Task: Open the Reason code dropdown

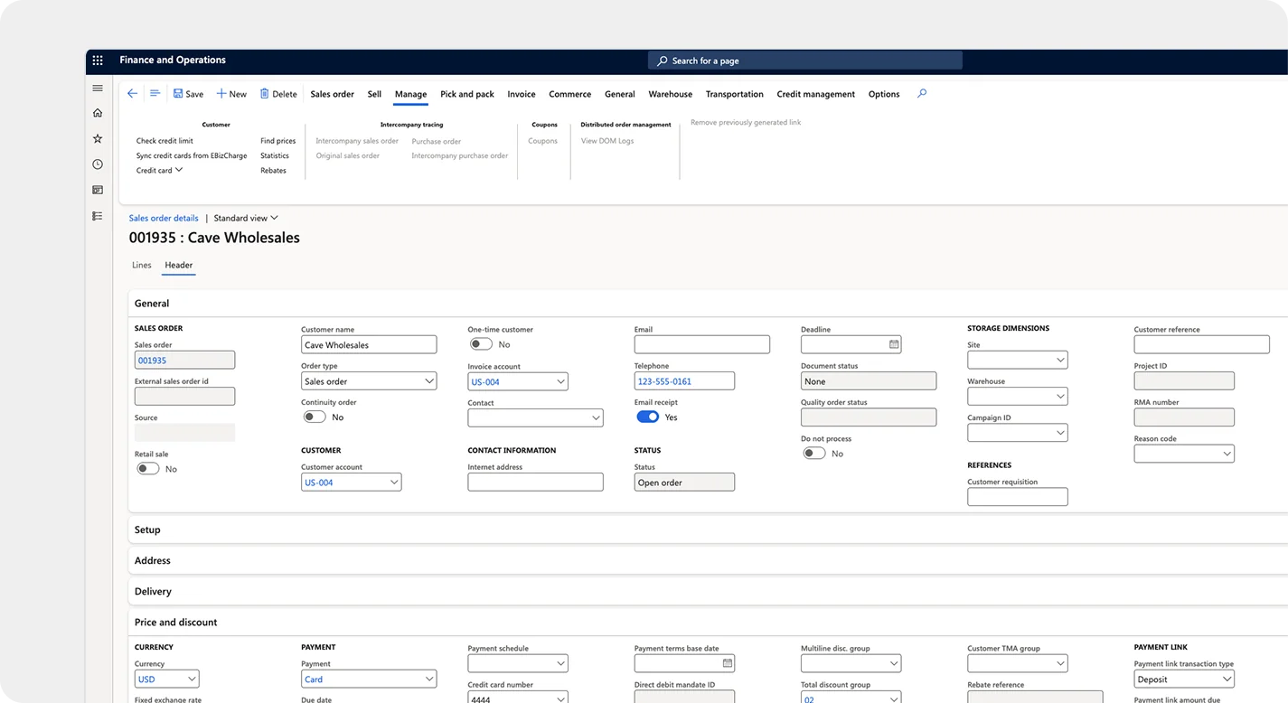Action: [x=1227, y=454]
